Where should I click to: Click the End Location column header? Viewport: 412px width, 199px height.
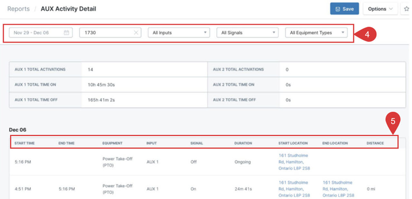(335, 143)
